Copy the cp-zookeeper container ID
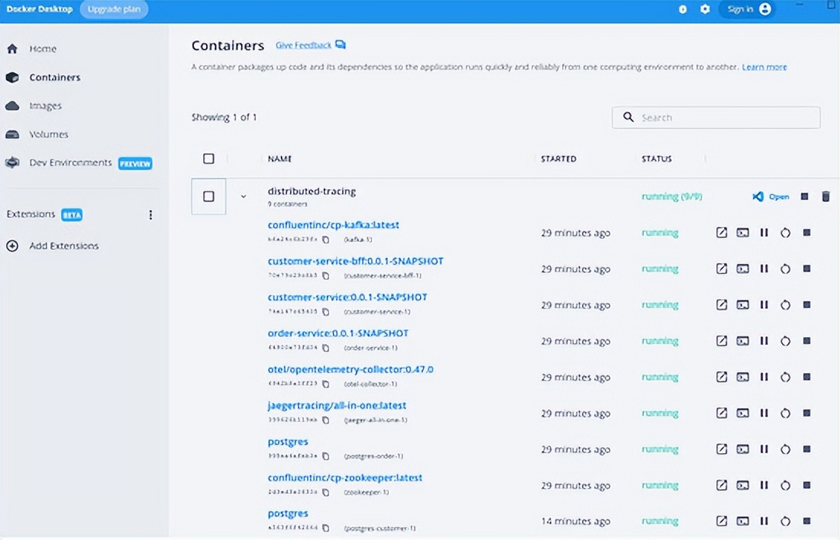The width and height of the screenshot is (840, 540). tap(326, 492)
